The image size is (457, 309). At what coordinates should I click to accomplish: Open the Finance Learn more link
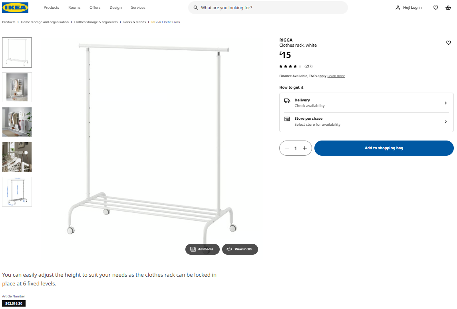click(x=336, y=76)
